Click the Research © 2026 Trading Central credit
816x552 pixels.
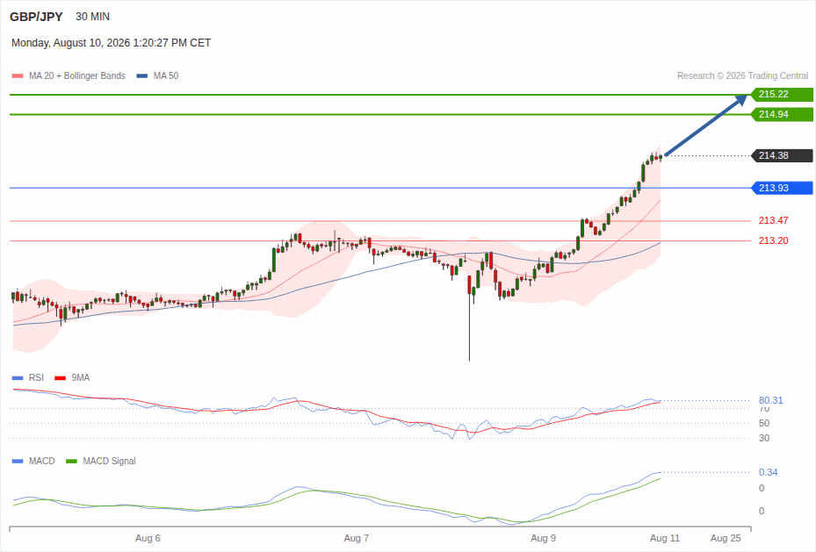tap(742, 75)
